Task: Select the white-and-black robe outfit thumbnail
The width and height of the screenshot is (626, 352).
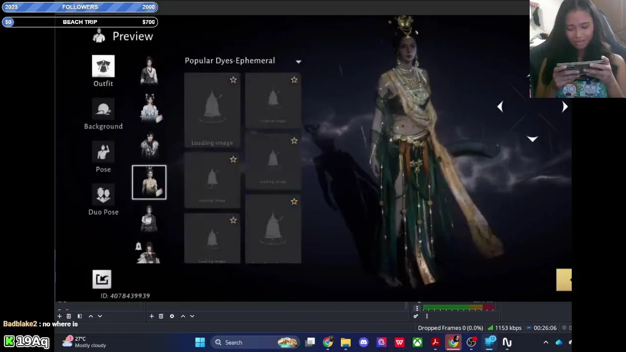Action: point(149,71)
